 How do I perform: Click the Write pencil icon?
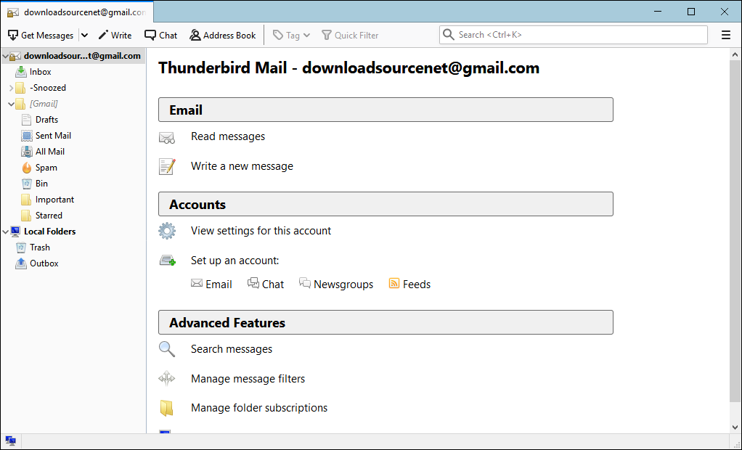[x=103, y=35]
